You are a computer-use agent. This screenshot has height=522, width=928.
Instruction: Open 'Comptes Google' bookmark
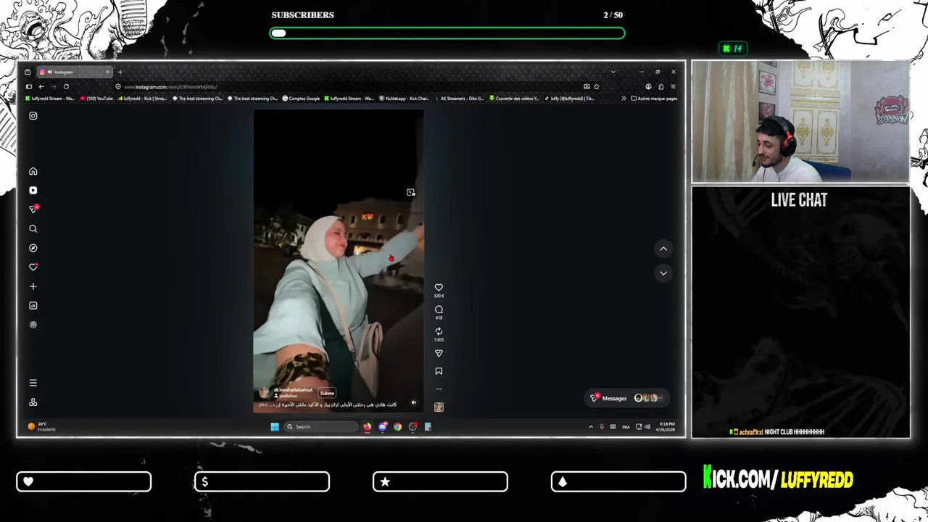pyautogui.click(x=301, y=99)
